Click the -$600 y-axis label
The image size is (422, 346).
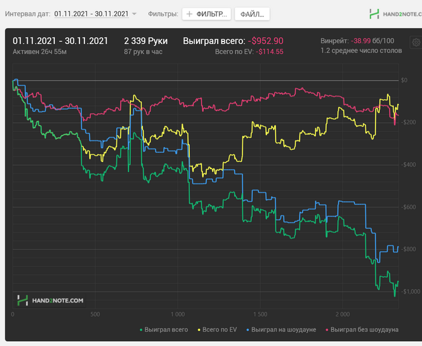pyautogui.click(x=408, y=207)
